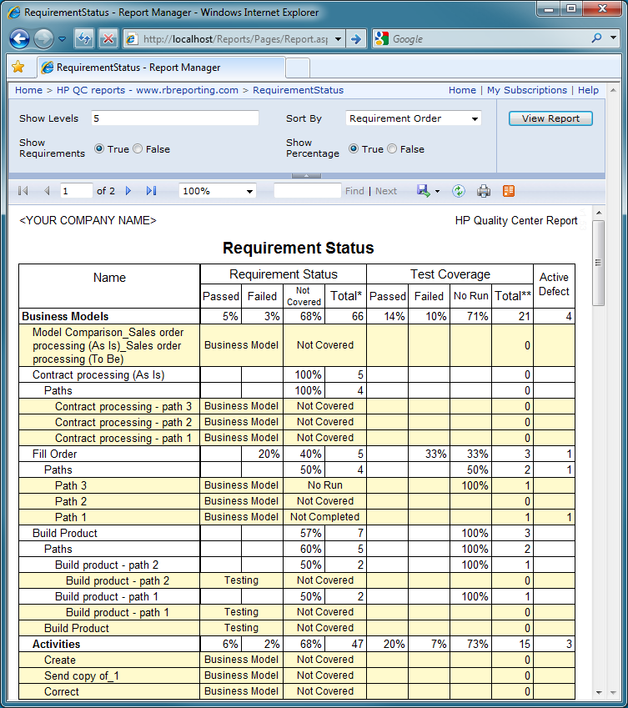
Task: Click the Find text input field
Action: 308,191
